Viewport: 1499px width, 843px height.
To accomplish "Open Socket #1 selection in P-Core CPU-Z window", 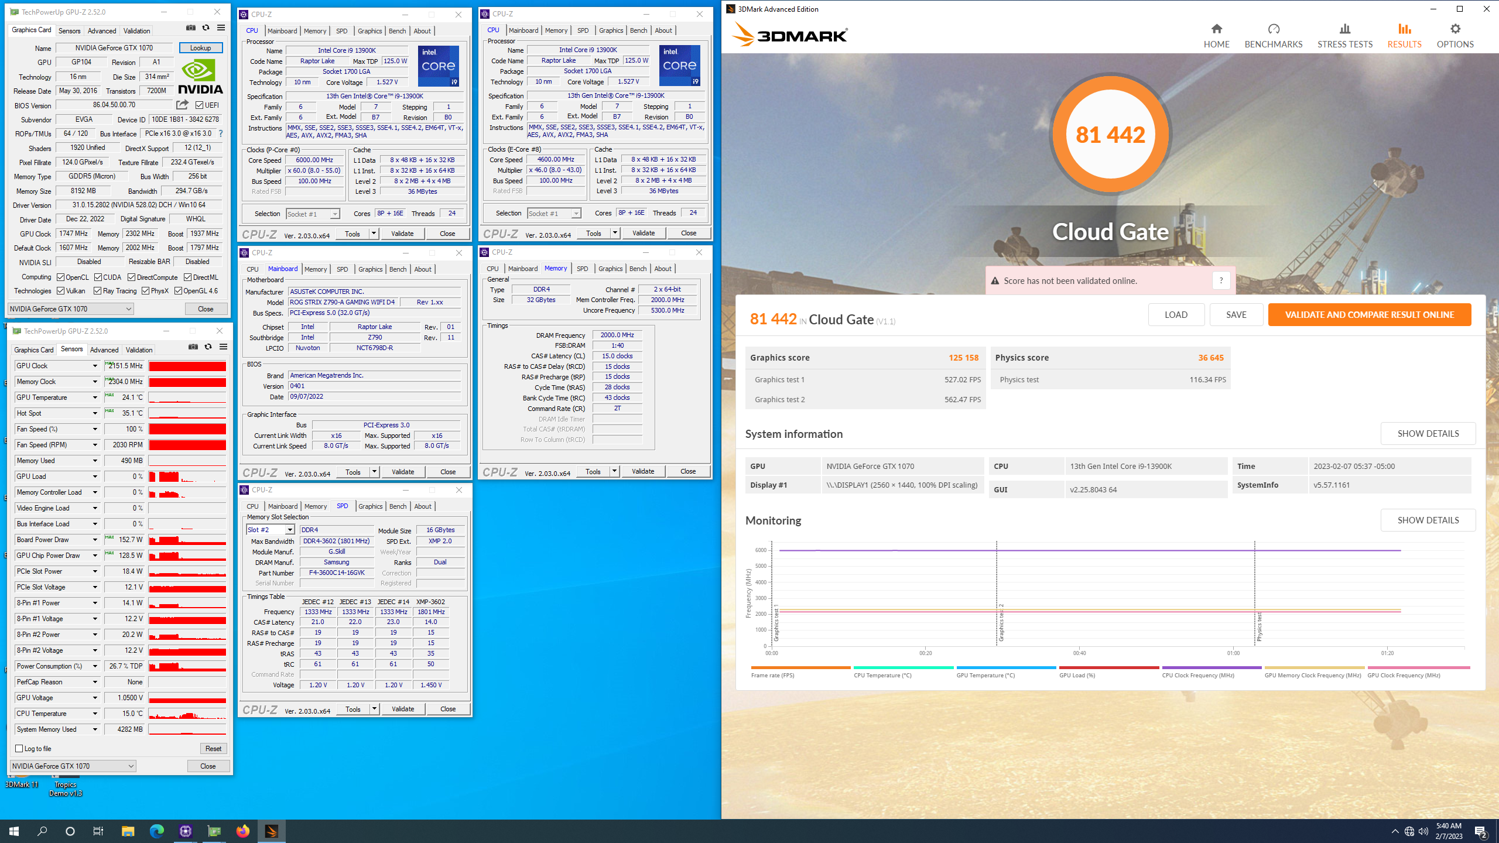I will [x=313, y=214].
